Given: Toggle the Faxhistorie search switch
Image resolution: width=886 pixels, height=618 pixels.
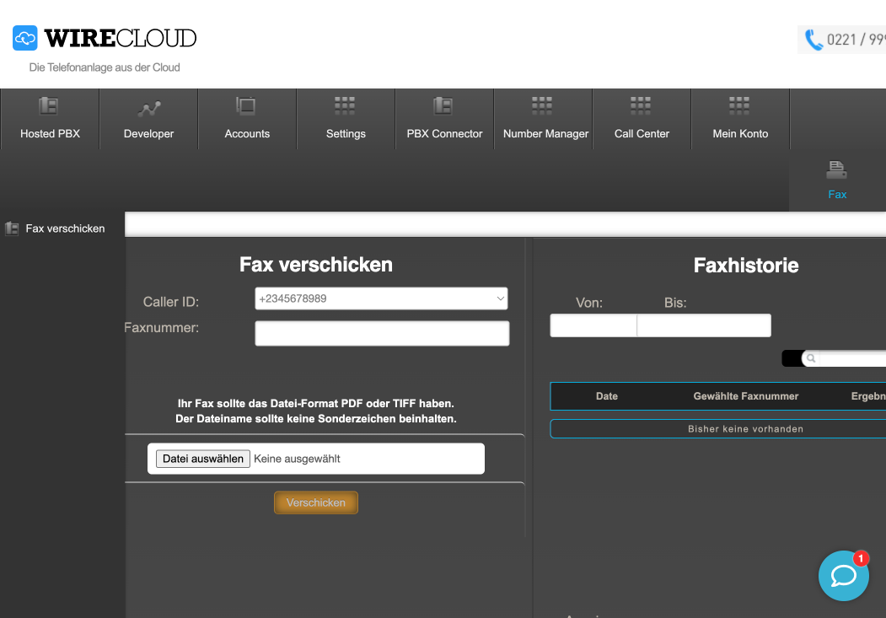Looking at the screenshot, I should click(792, 357).
